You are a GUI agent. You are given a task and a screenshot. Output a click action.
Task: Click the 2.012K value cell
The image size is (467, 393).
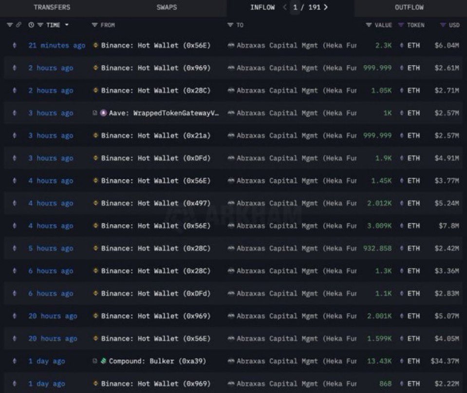tap(379, 203)
